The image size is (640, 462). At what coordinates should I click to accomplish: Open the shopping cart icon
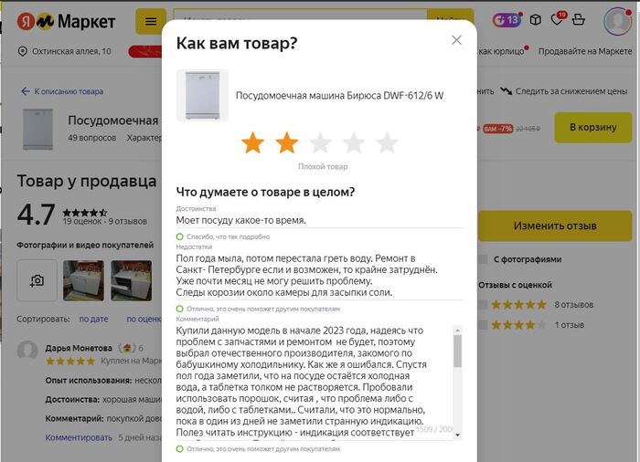click(x=578, y=19)
